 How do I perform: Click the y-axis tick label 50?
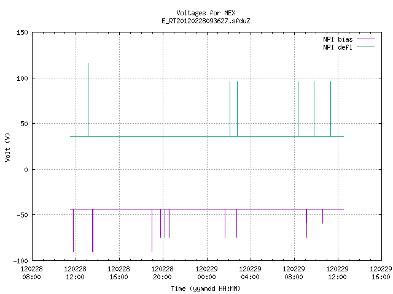pyautogui.click(x=24, y=124)
